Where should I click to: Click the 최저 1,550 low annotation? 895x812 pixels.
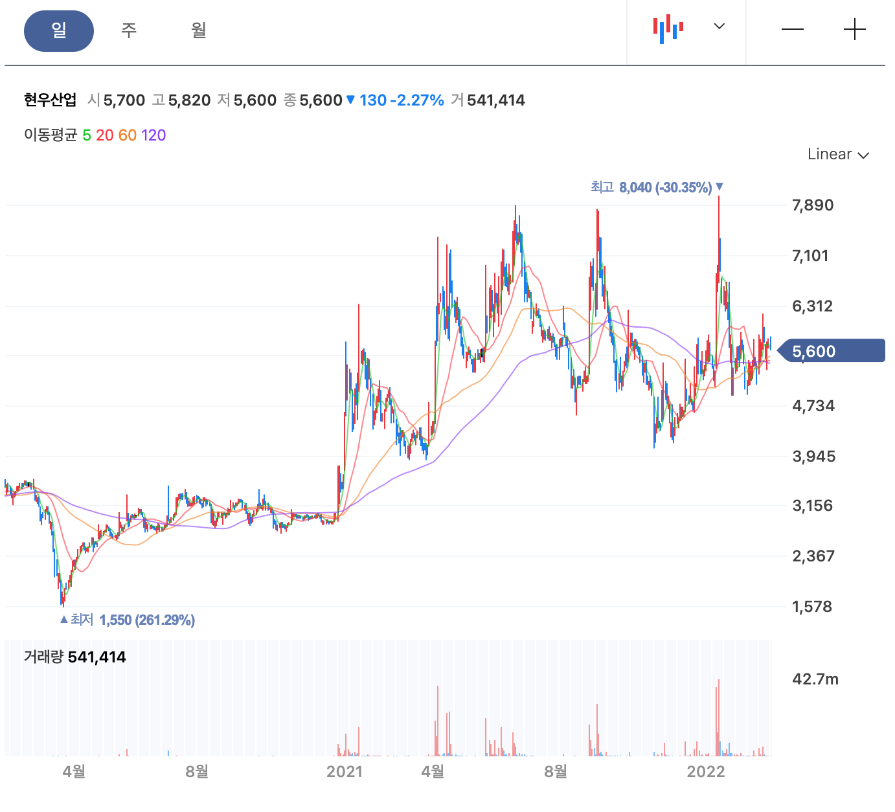[x=127, y=620]
